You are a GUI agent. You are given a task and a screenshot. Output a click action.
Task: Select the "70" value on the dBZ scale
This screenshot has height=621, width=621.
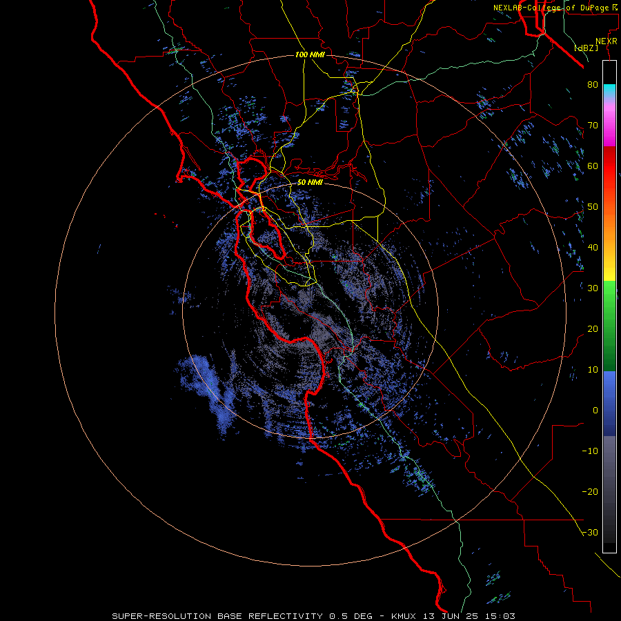(593, 126)
